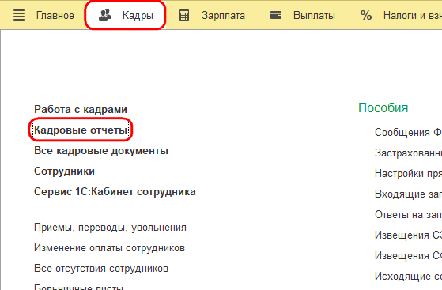
Task: Open the Ответы на запросы link
Action: click(408, 214)
